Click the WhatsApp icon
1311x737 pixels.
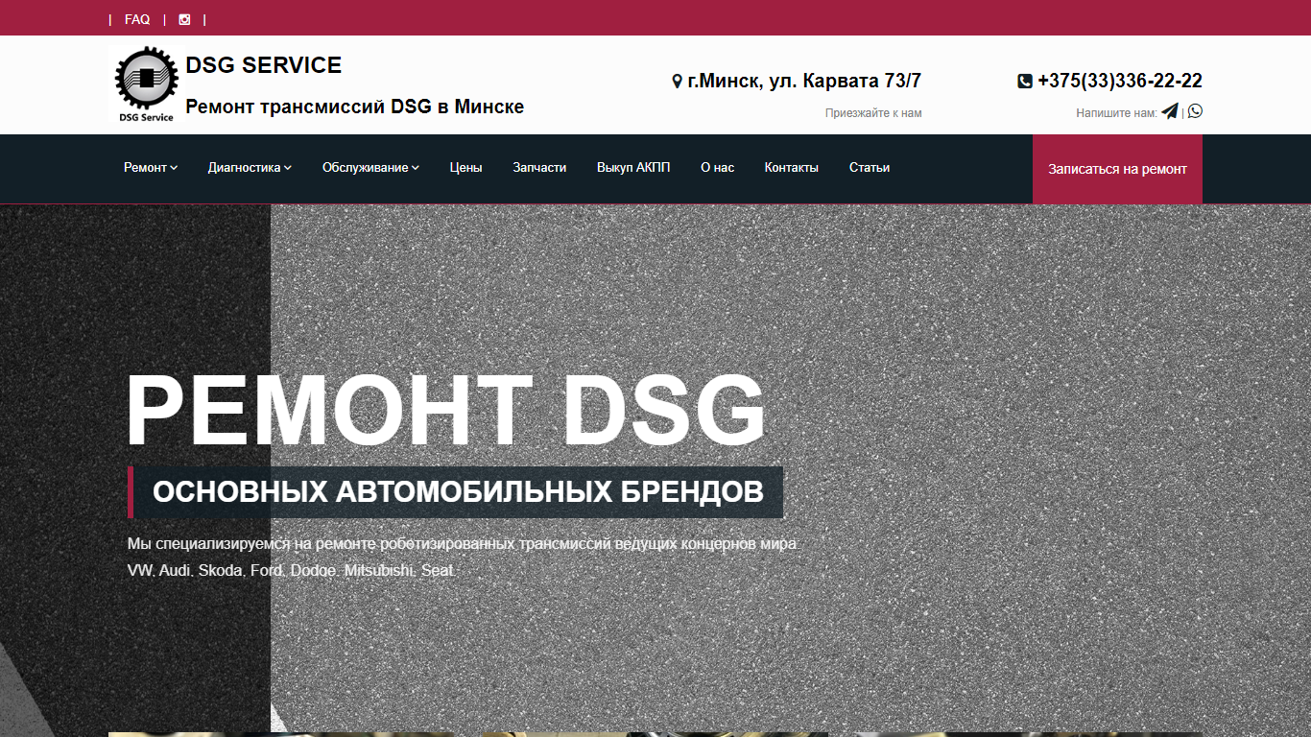[1195, 111]
